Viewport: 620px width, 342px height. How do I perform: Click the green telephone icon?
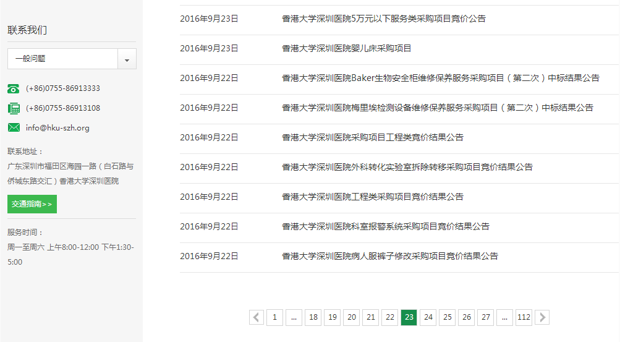click(14, 88)
